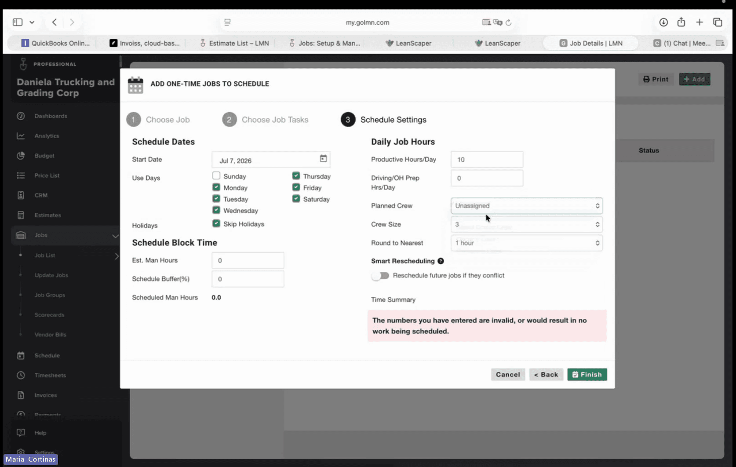
Task: Uncheck the Thursday checkbox
Action: [296, 175]
